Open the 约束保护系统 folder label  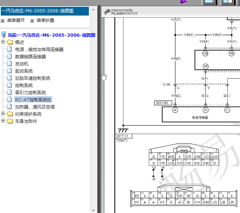(x=28, y=114)
